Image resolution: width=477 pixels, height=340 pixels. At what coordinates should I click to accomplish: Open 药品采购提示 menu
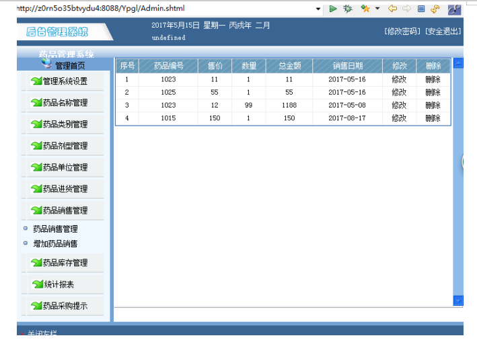click(x=65, y=306)
